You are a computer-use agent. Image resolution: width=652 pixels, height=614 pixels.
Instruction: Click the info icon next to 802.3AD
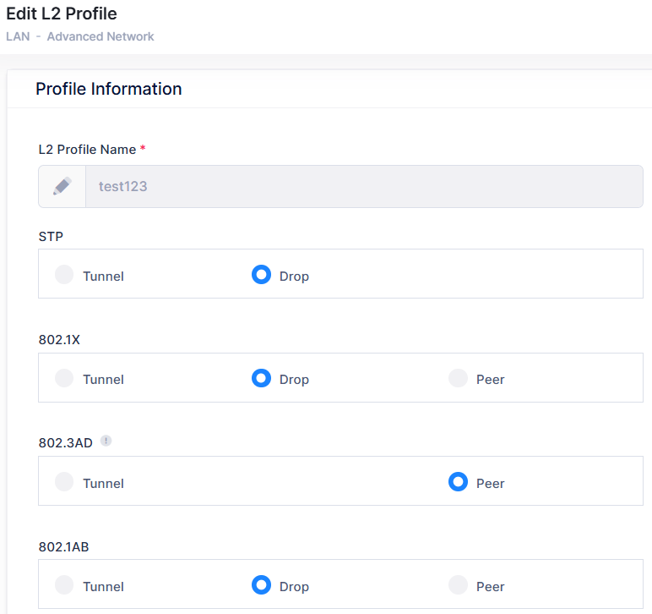tap(106, 441)
